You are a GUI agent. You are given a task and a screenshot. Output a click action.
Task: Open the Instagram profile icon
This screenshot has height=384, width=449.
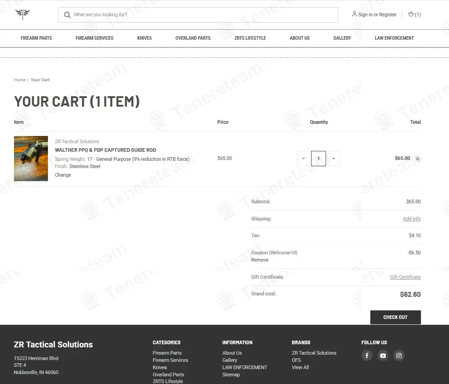[x=399, y=356]
